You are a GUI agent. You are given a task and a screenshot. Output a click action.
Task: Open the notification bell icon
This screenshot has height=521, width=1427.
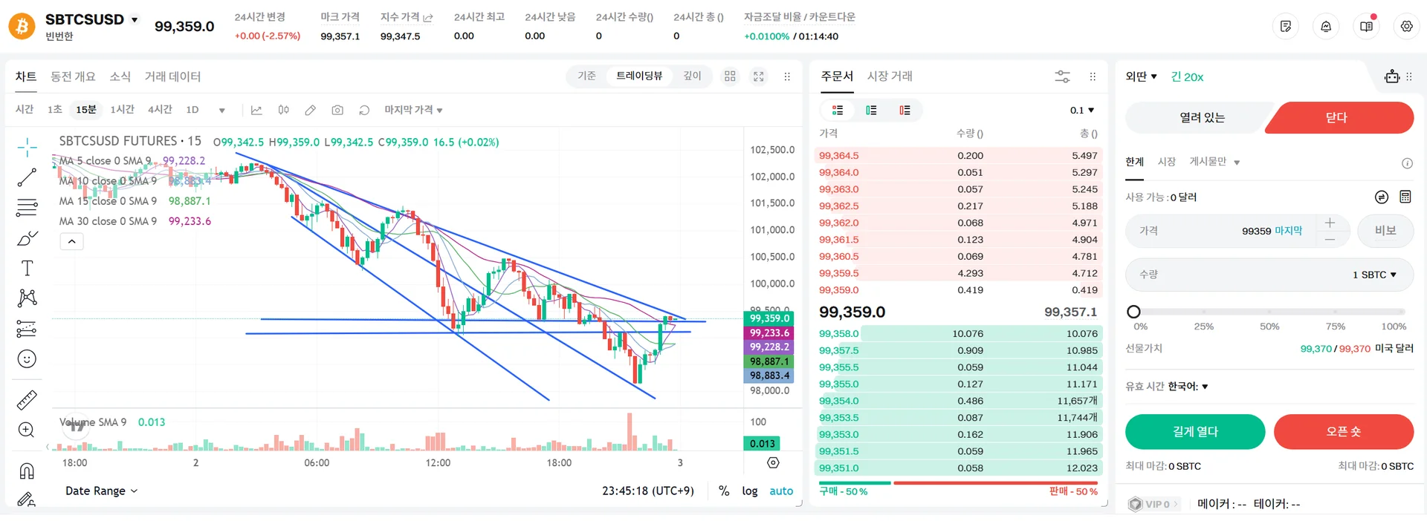click(x=1326, y=27)
